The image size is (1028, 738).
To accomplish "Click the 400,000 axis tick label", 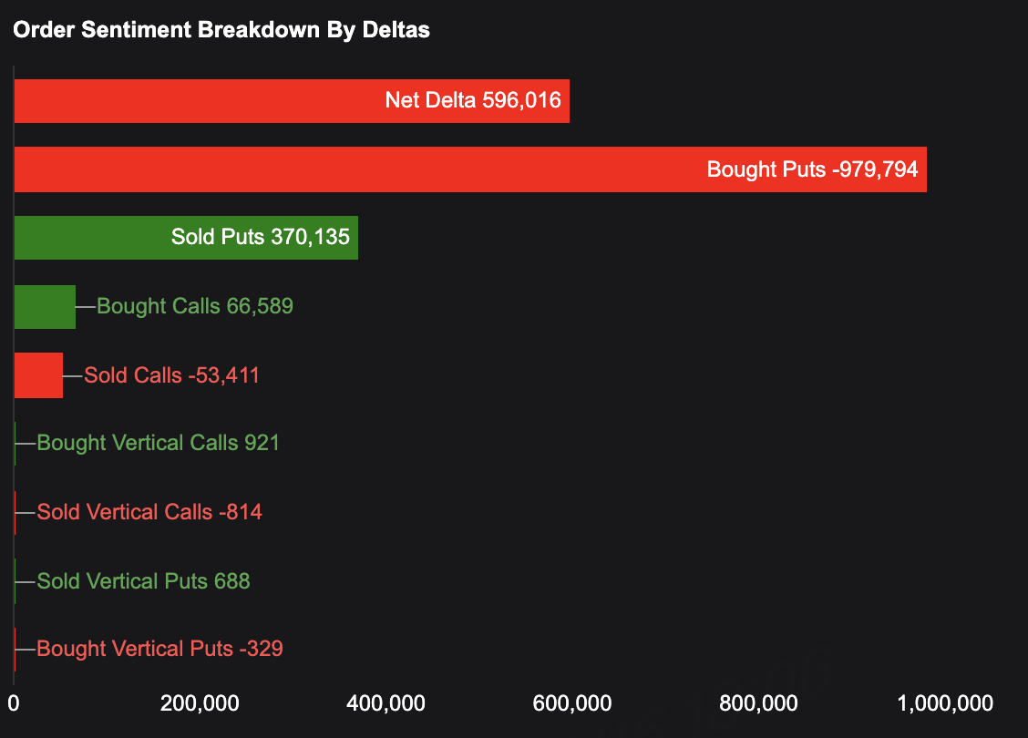I will coord(387,703).
